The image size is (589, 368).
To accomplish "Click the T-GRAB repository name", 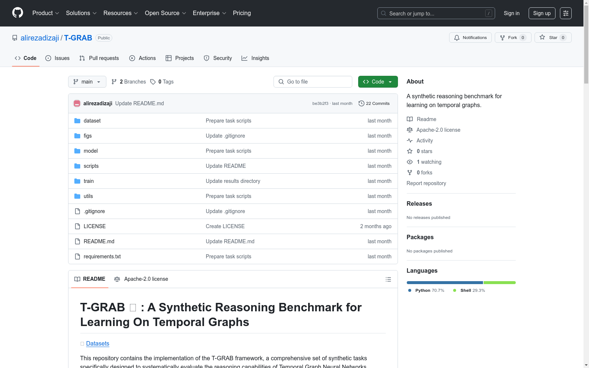I will tap(78, 38).
